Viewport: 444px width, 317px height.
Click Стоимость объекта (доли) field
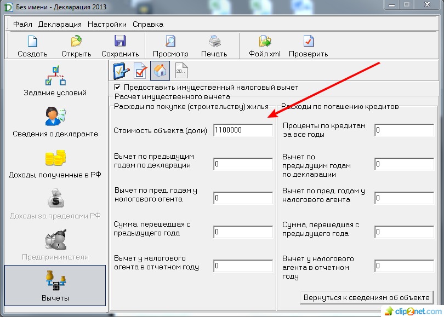click(x=243, y=130)
